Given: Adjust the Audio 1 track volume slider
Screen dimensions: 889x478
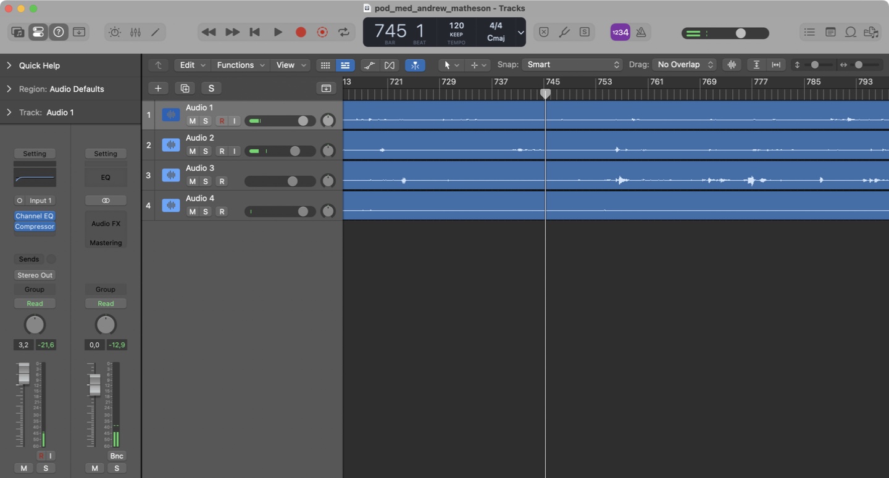Looking at the screenshot, I should [303, 121].
